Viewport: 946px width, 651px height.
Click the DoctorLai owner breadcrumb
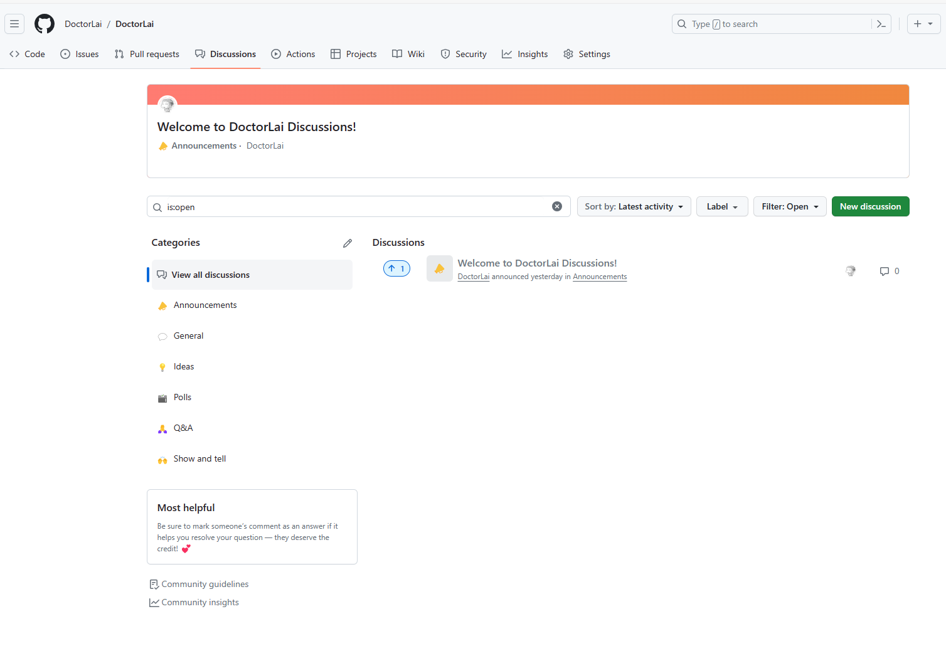[x=83, y=24]
